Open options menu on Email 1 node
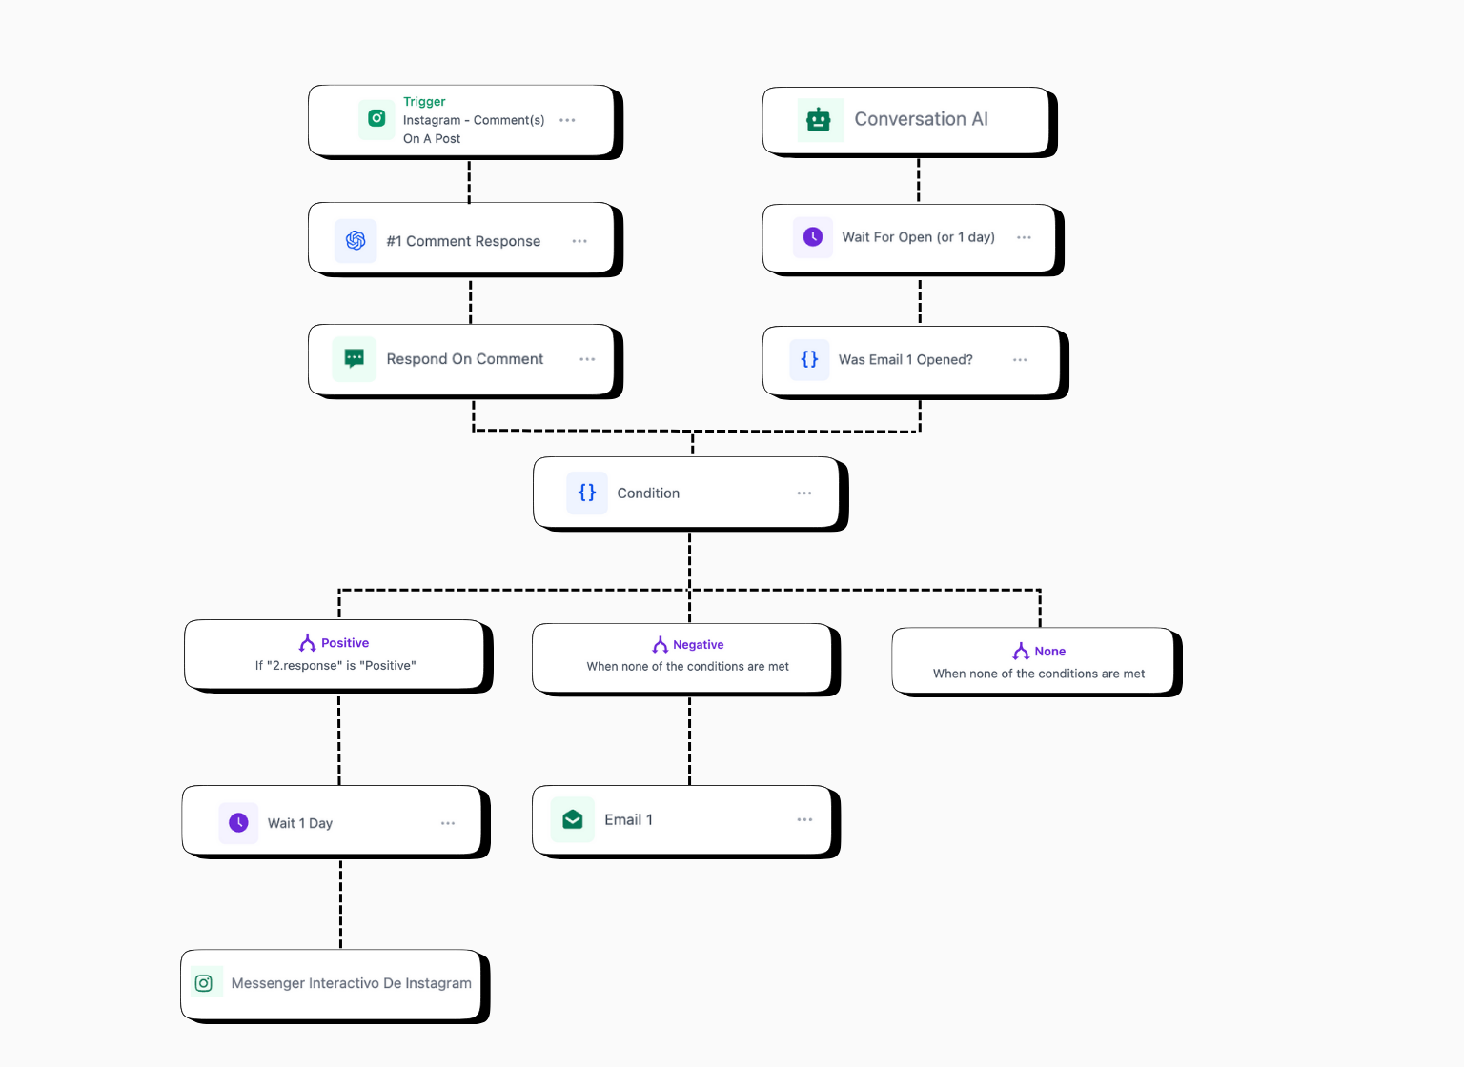Viewport: 1464px width, 1067px height. pyautogui.click(x=804, y=820)
